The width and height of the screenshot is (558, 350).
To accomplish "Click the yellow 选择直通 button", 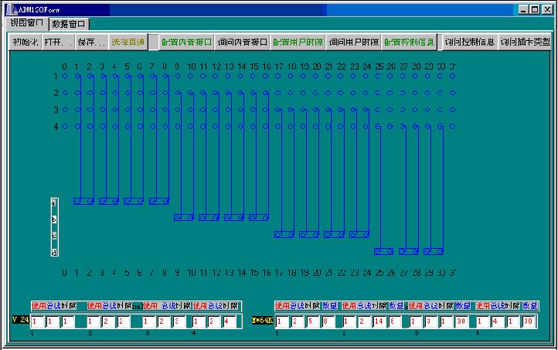I will coord(127,42).
